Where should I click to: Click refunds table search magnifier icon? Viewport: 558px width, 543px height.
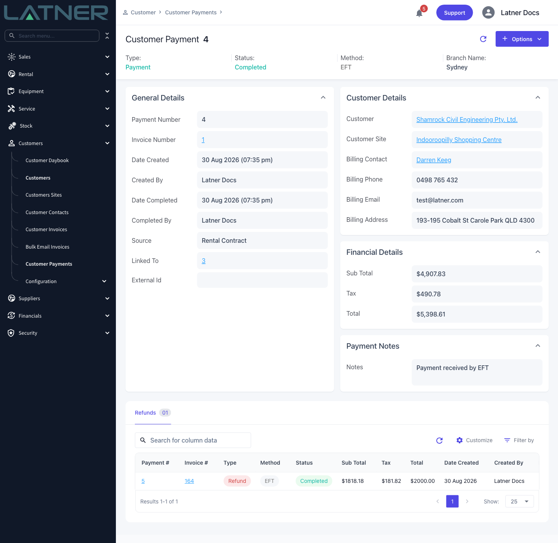tap(143, 440)
